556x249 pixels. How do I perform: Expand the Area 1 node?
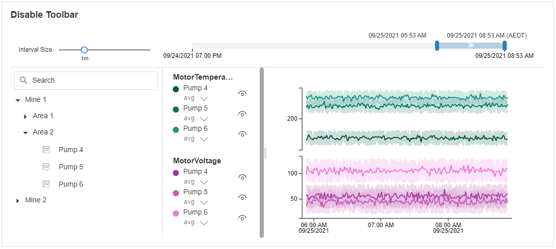coord(25,116)
